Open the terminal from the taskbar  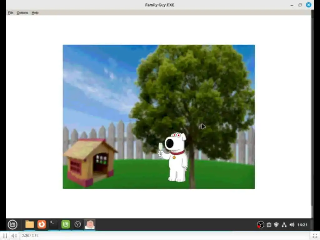(53, 224)
